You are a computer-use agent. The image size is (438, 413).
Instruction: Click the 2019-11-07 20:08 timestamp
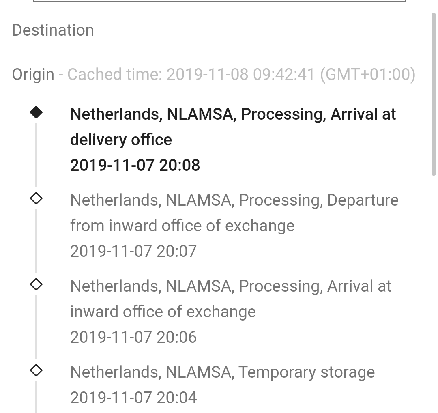pyautogui.click(x=135, y=165)
